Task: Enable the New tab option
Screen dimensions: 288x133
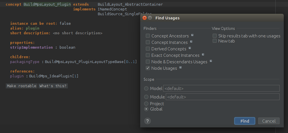Action: [215, 41]
